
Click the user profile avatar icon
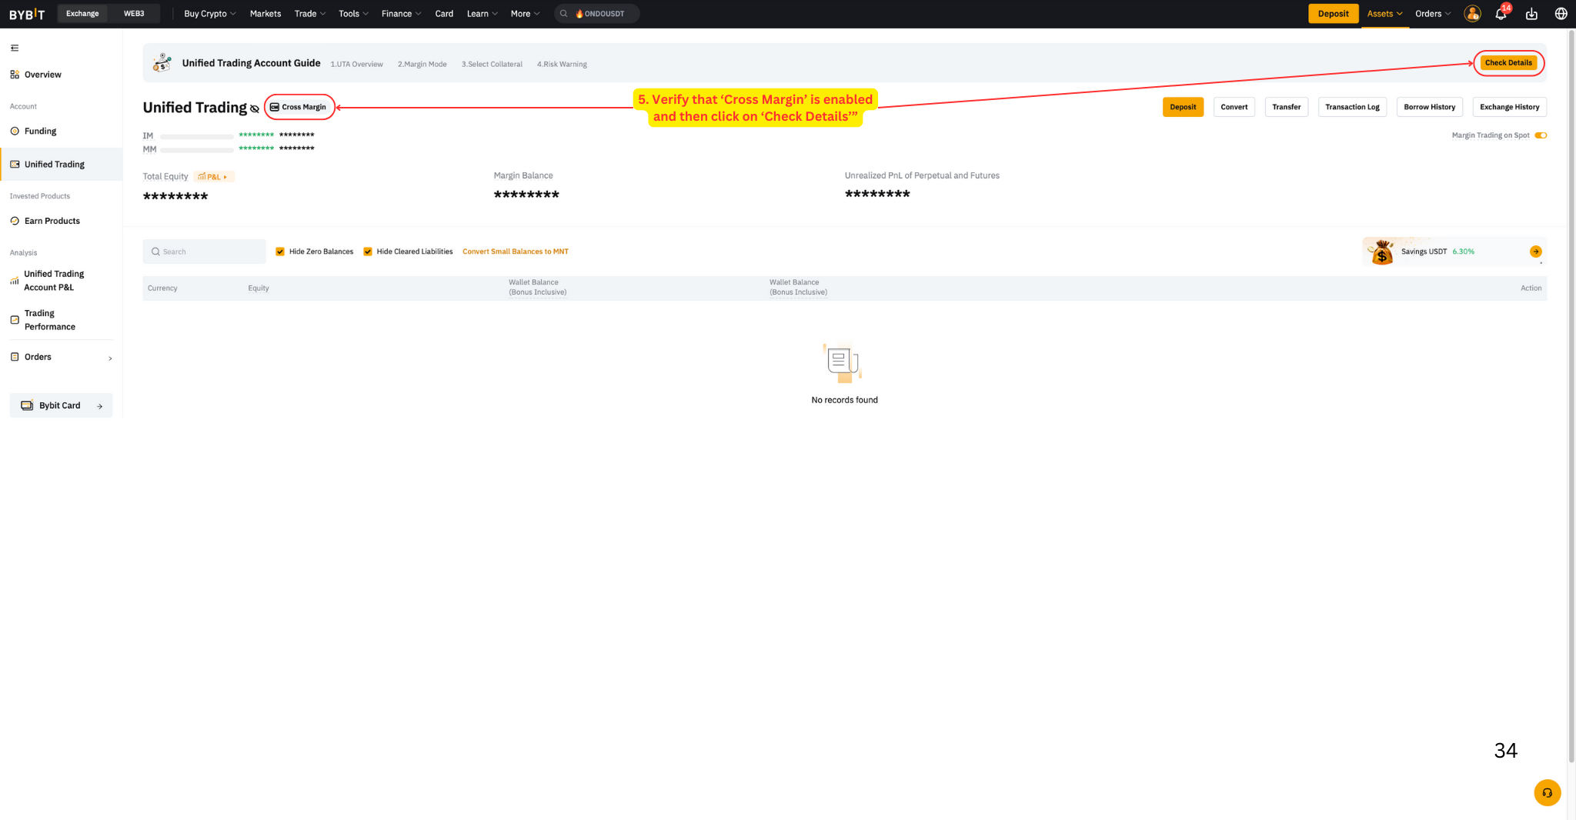(1472, 14)
